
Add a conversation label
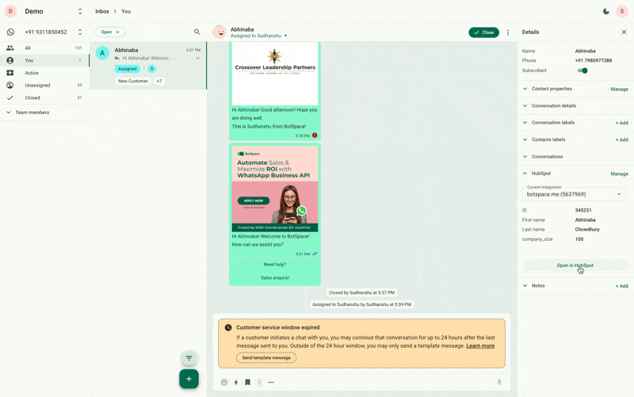pos(622,123)
